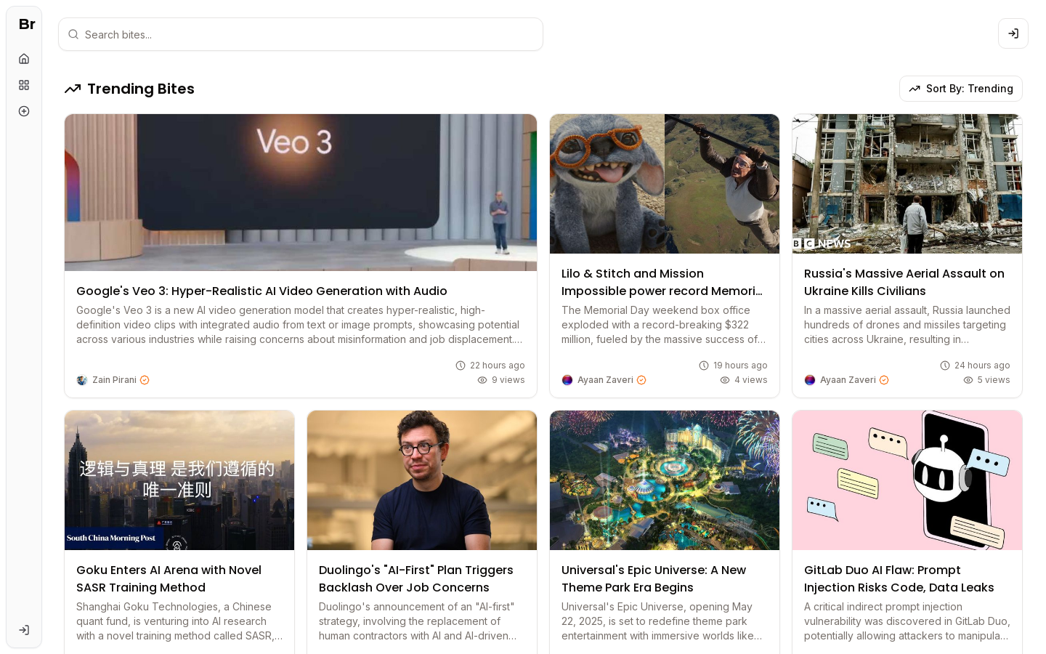Open Goku Enters AI Arena title

169,578
